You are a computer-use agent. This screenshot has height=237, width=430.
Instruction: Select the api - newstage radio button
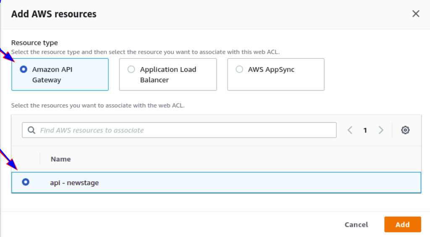26,182
